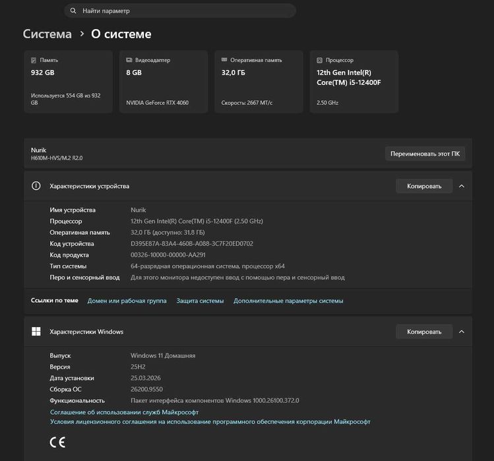This screenshot has width=494, height=461.
Task: Click product ID 00326-10000-00000-AA291
Action: click(168, 255)
